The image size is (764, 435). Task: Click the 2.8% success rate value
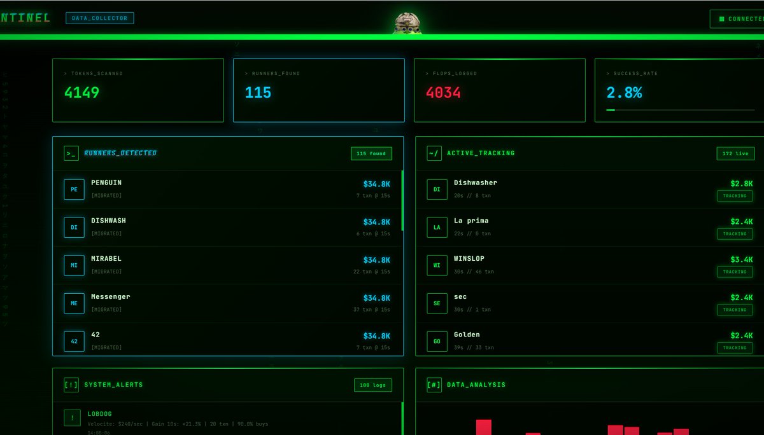[x=624, y=92]
